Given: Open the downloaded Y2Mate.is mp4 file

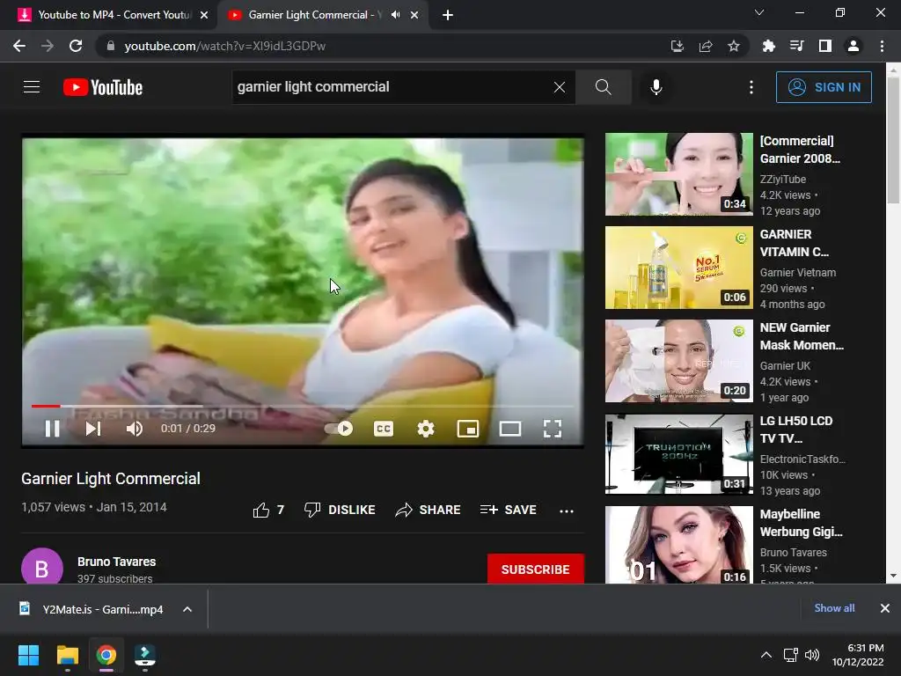Looking at the screenshot, I should pyautogui.click(x=92, y=609).
